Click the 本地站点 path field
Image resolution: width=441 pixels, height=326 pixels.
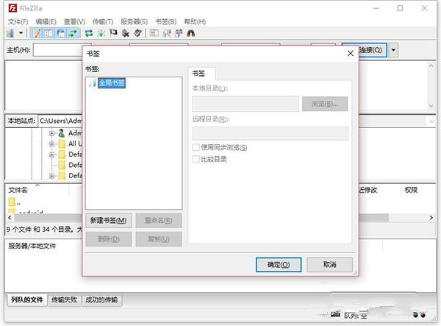point(61,121)
